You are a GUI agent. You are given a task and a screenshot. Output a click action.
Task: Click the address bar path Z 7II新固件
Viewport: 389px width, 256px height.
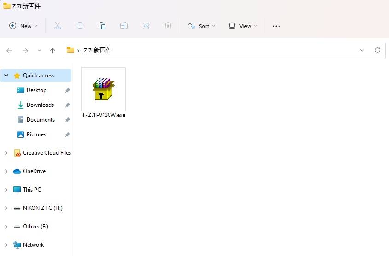(x=98, y=50)
